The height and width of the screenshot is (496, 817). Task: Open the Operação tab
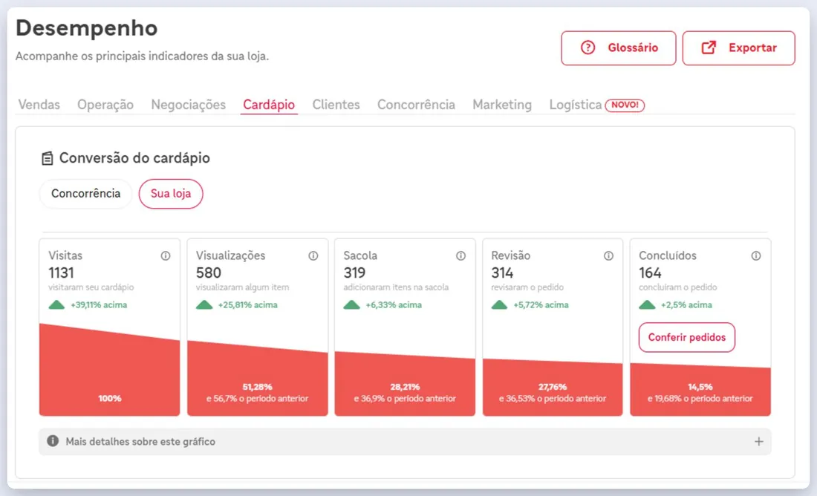[x=105, y=105]
